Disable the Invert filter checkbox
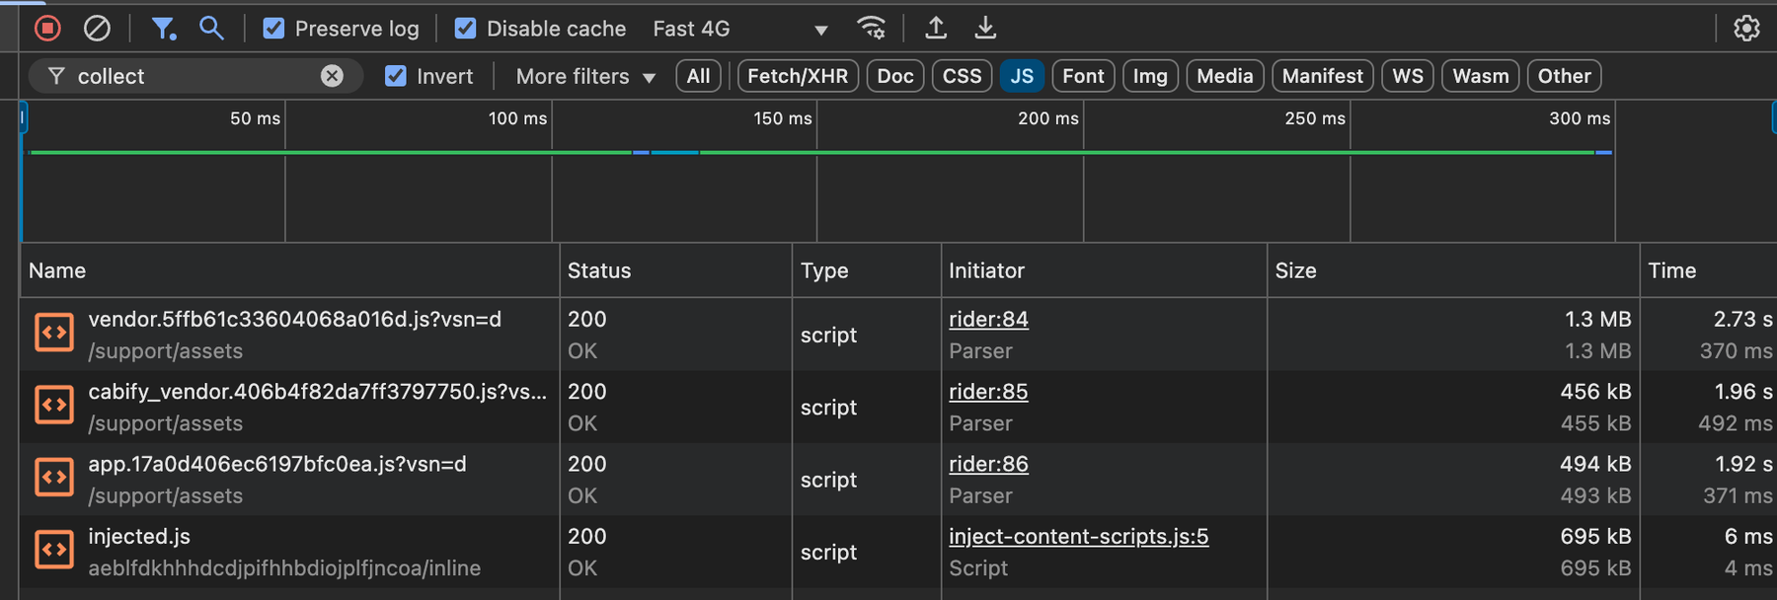Viewport: 1777px width, 600px height. tap(396, 76)
